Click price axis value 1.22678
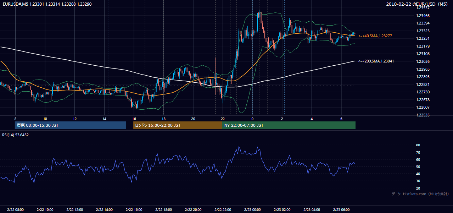The height and width of the screenshot is (213, 453). (423, 100)
